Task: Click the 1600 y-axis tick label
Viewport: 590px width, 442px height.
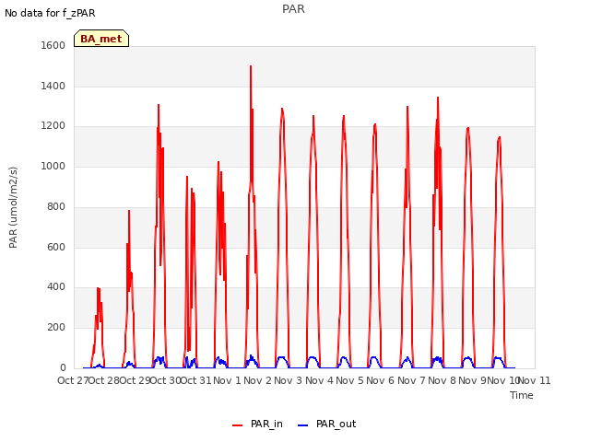Action: (x=53, y=45)
